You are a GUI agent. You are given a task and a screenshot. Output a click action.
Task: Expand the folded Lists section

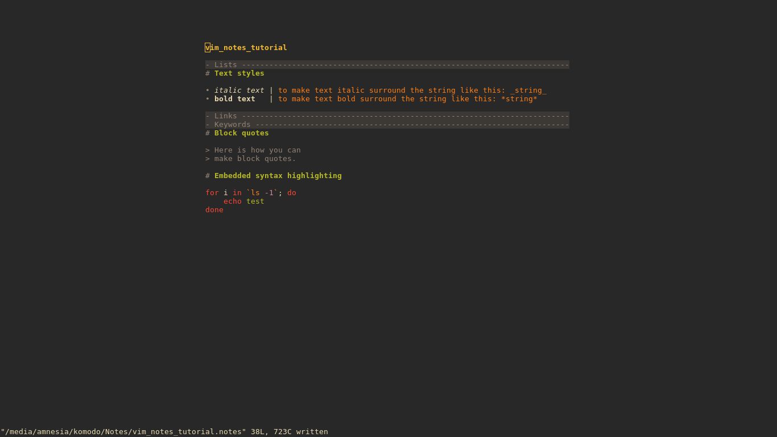tap(387, 65)
